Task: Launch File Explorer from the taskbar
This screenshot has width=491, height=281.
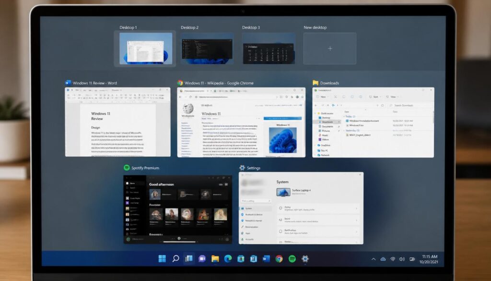Action: click(x=215, y=259)
